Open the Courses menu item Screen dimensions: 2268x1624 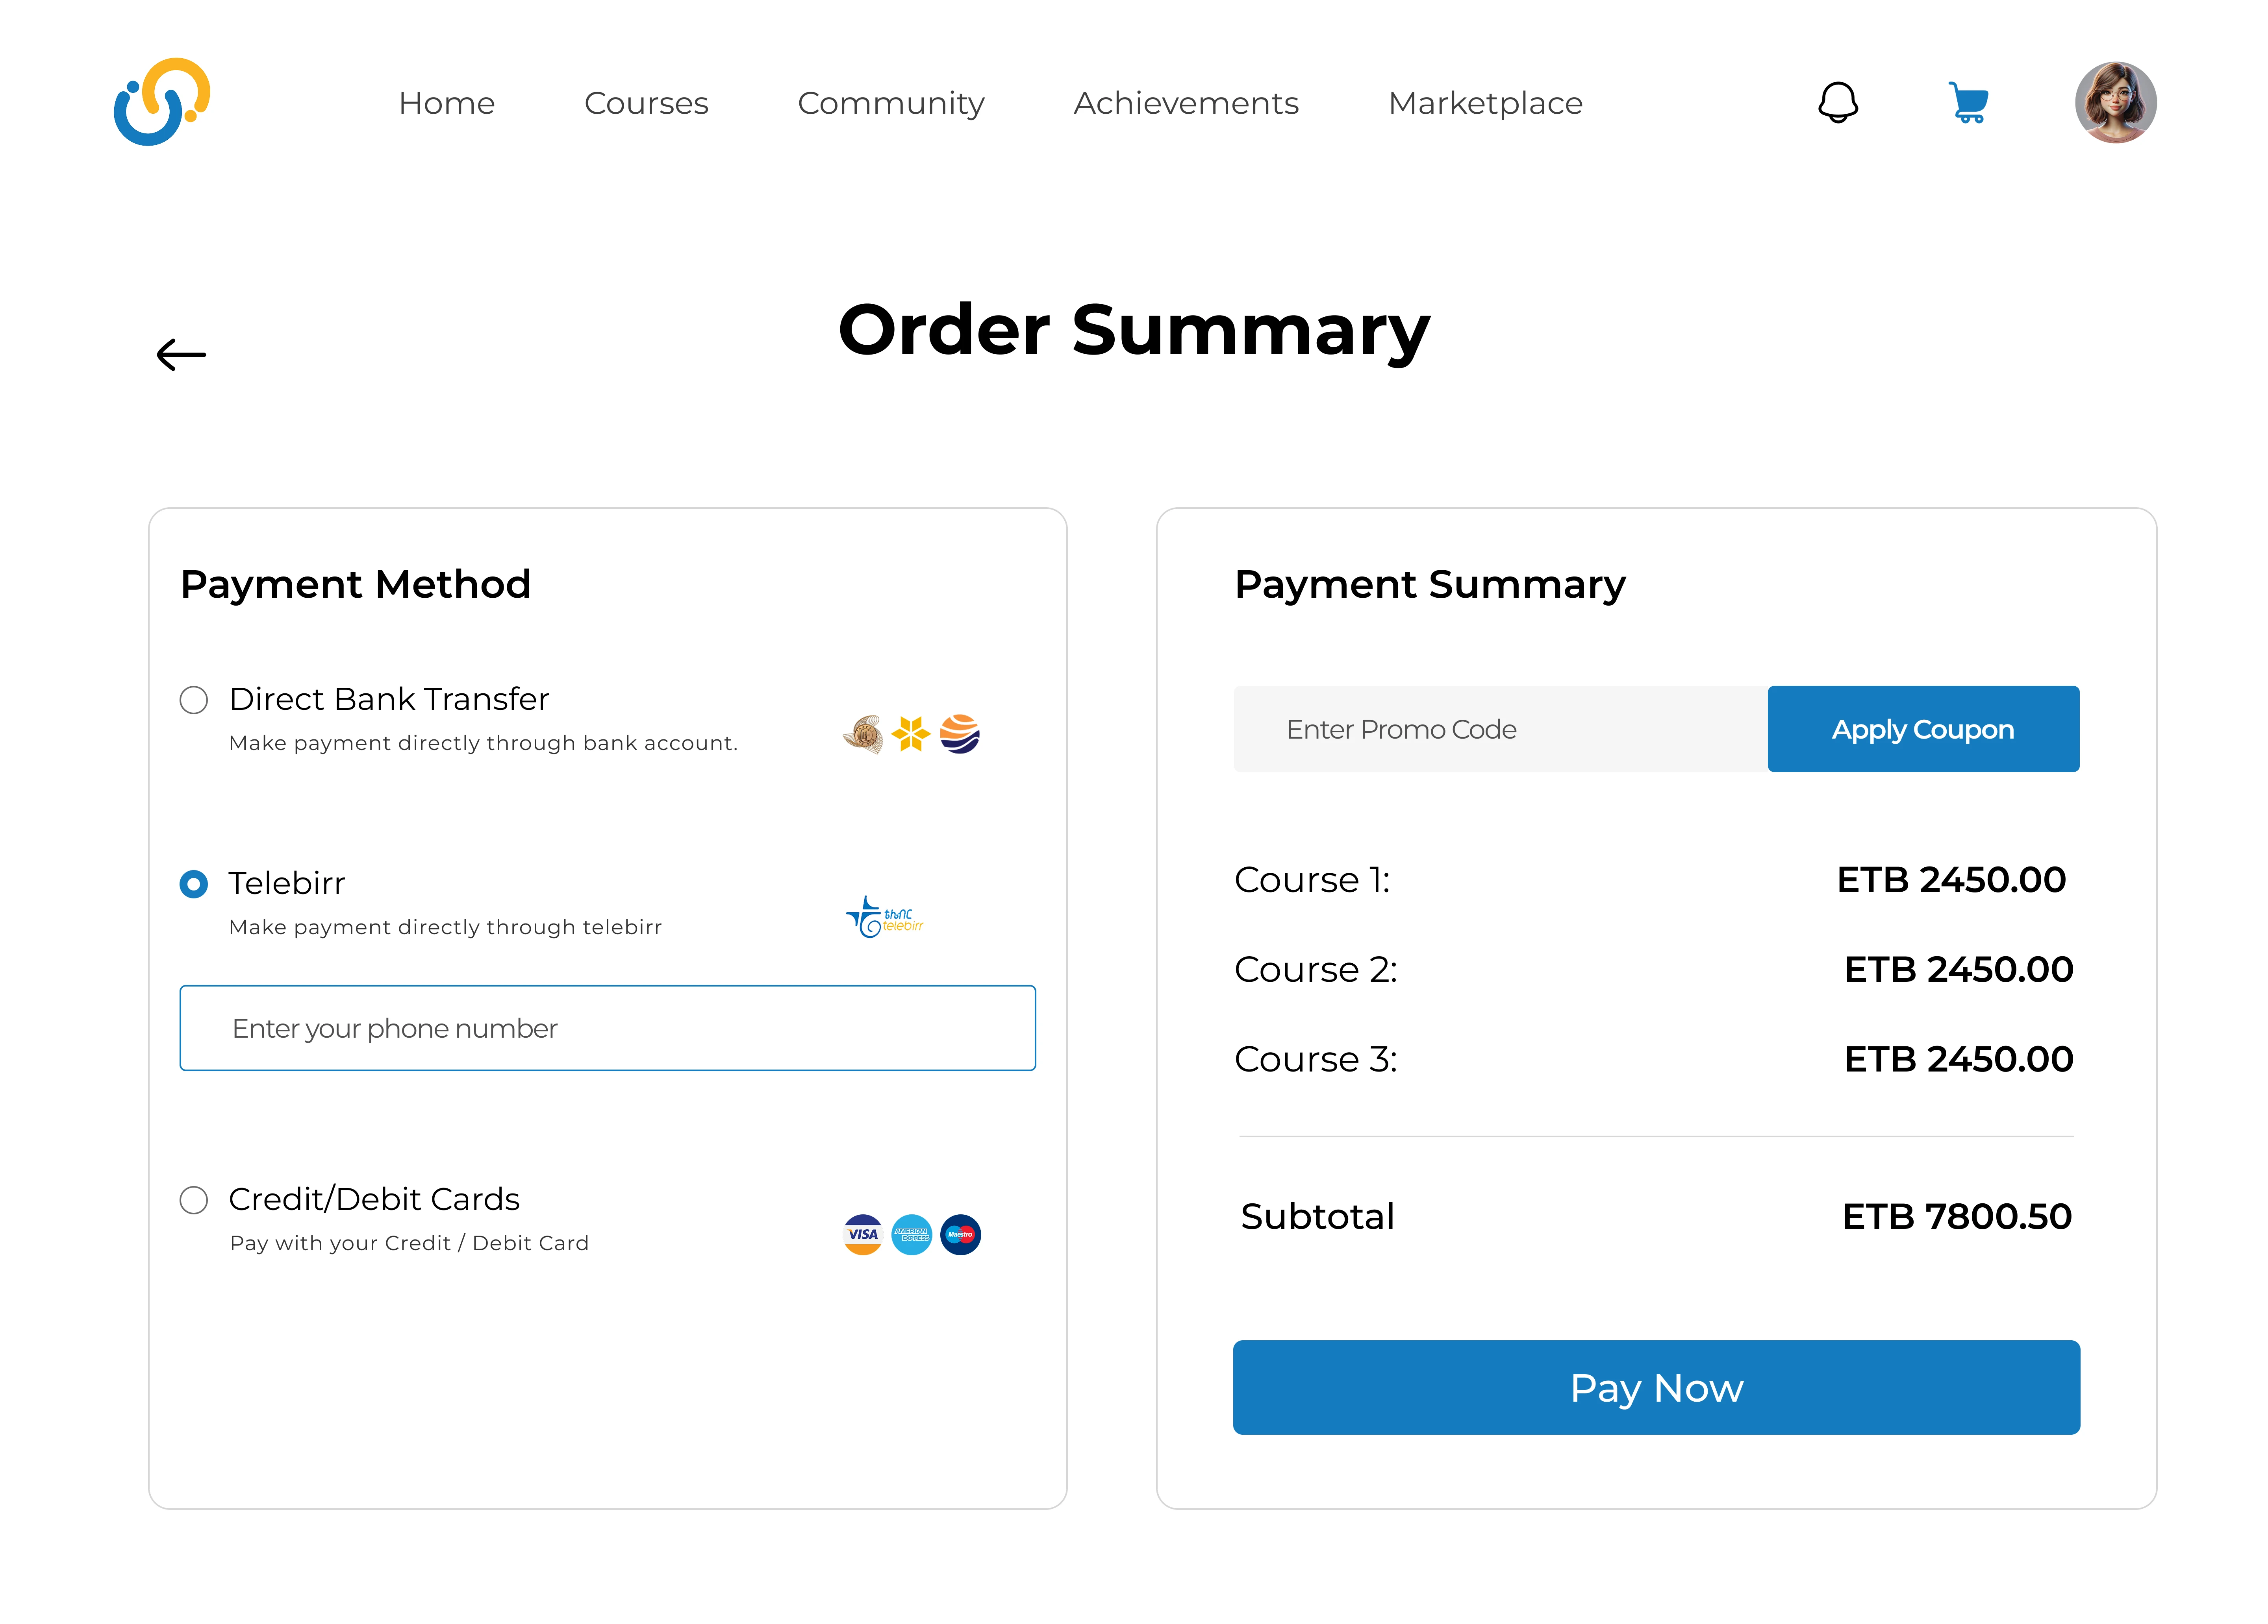646,103
